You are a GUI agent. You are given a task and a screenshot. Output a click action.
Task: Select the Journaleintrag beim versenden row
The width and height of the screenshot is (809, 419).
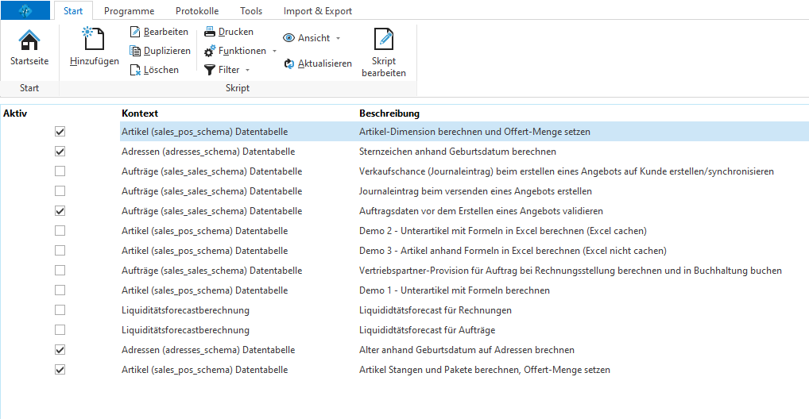click(x=474, y=191)
